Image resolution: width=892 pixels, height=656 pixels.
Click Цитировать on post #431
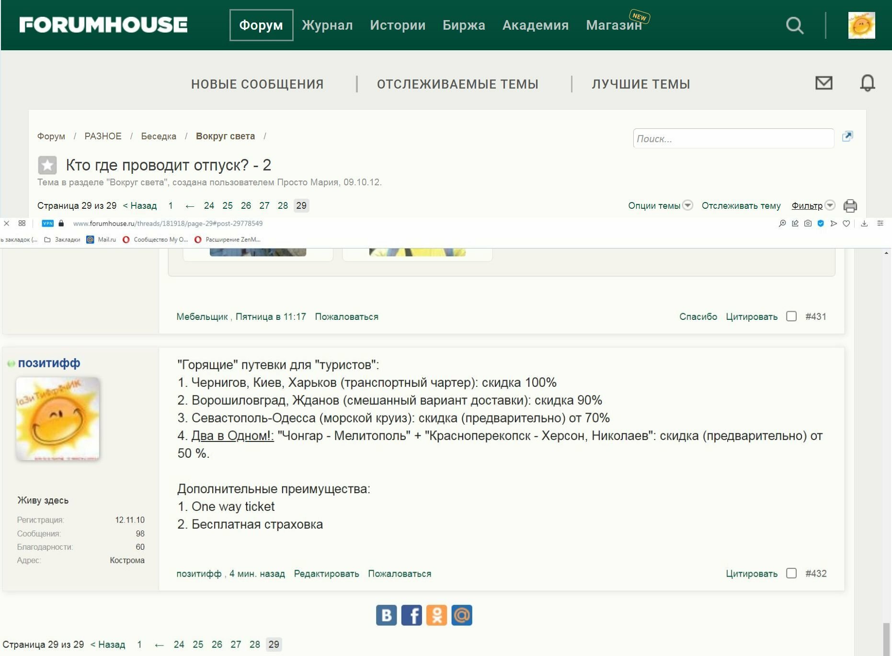[x=752, y=317]
